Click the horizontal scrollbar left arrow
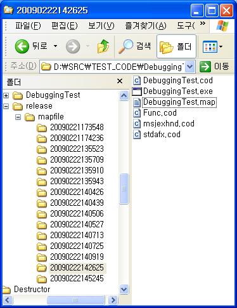 pos(8,300)
